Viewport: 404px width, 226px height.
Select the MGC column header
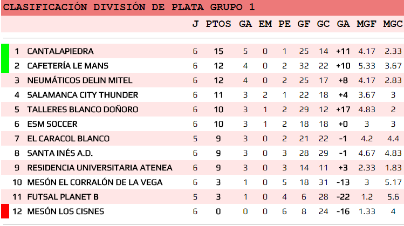pos(392,24)
